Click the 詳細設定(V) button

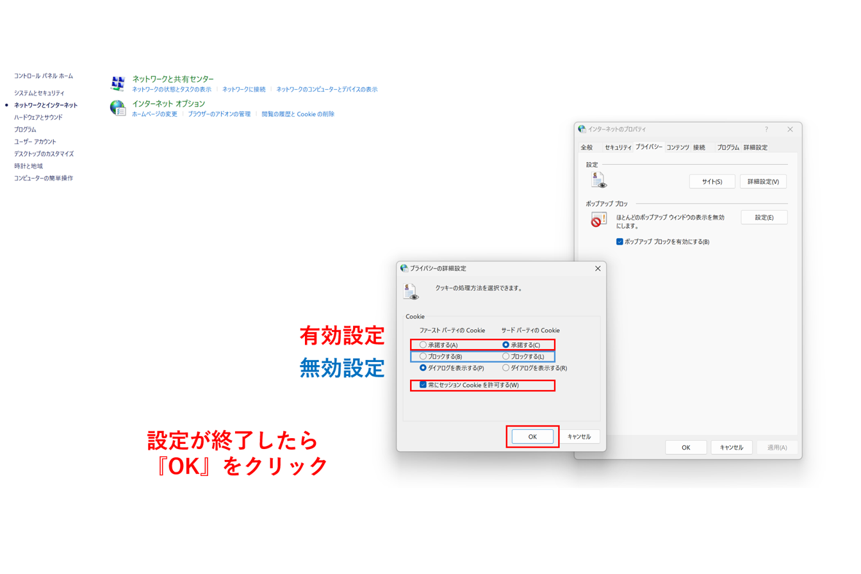(x=763, y=181)
